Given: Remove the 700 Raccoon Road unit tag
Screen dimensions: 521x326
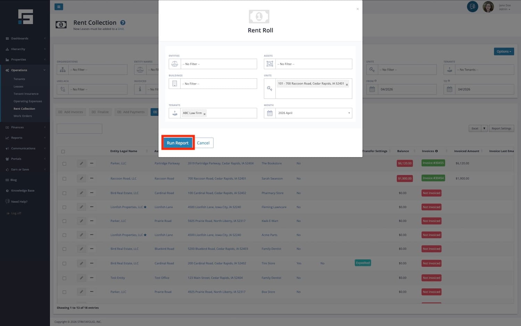Looking at the screenshot, I should (x=347, y=85).
